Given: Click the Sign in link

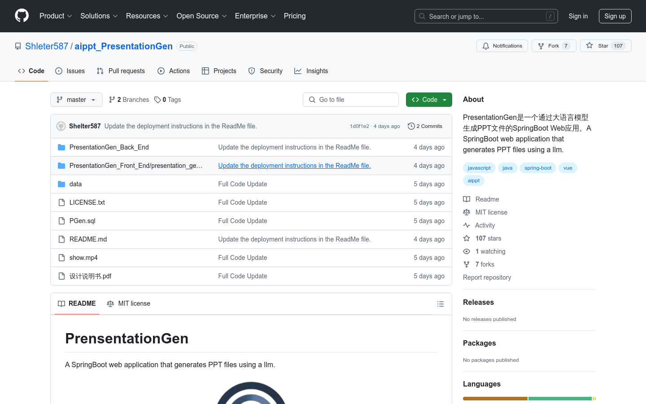Looking at the screenshot, I should (578, 16).
